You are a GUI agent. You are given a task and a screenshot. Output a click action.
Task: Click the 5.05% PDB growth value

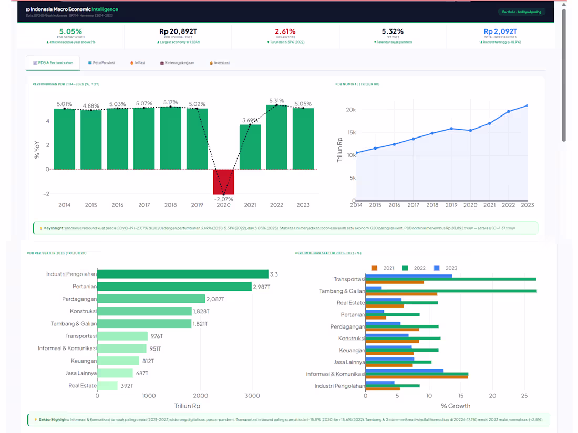point(71,31)
